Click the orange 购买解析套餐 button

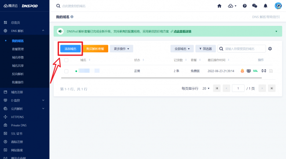(95, 49)
